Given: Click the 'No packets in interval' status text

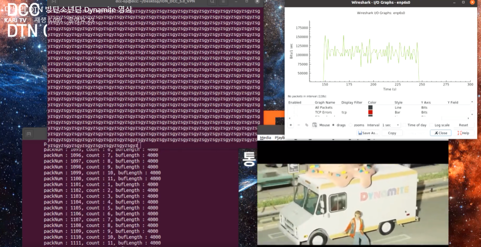Looking at the screenshot, I should [x=307, y=96].
